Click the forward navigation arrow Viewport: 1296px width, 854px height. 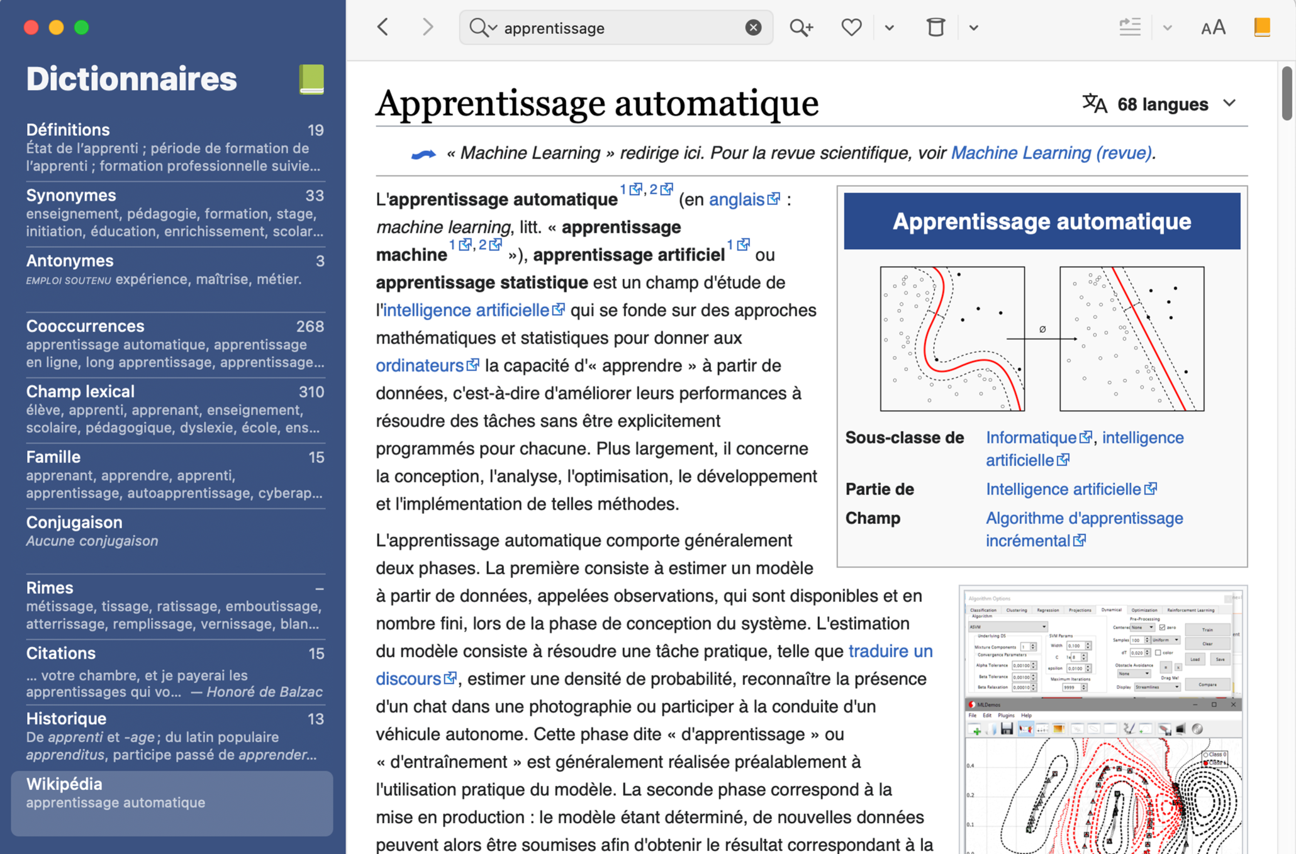428,27
